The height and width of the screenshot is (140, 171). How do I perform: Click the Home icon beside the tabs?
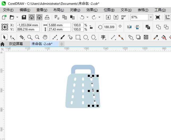pos(2,44)
